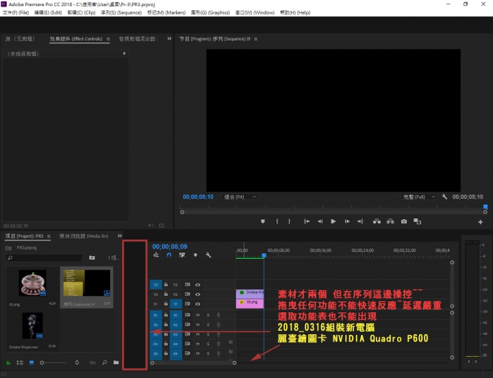This screenshot has width=493, height=378.
Task: Toggle V3 track output eye
Action: click(x=197, y=285)
